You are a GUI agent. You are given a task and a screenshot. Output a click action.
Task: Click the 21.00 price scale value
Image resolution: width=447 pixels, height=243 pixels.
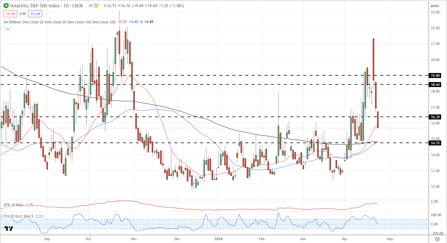tap(435, 44)
